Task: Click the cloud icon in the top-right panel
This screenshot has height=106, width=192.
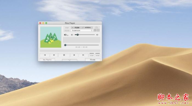Action: (x=97, y=27)
